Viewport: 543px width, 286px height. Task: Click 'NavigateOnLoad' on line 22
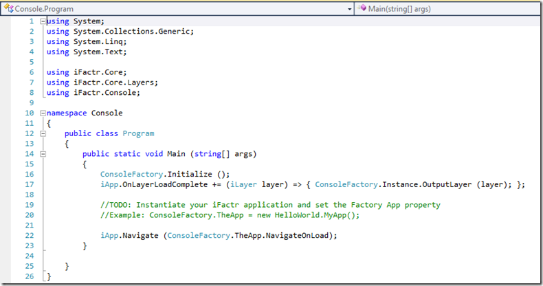point(297,236)
